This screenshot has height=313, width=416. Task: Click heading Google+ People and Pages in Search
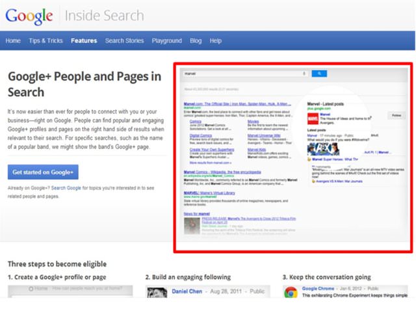click(84, 84)
